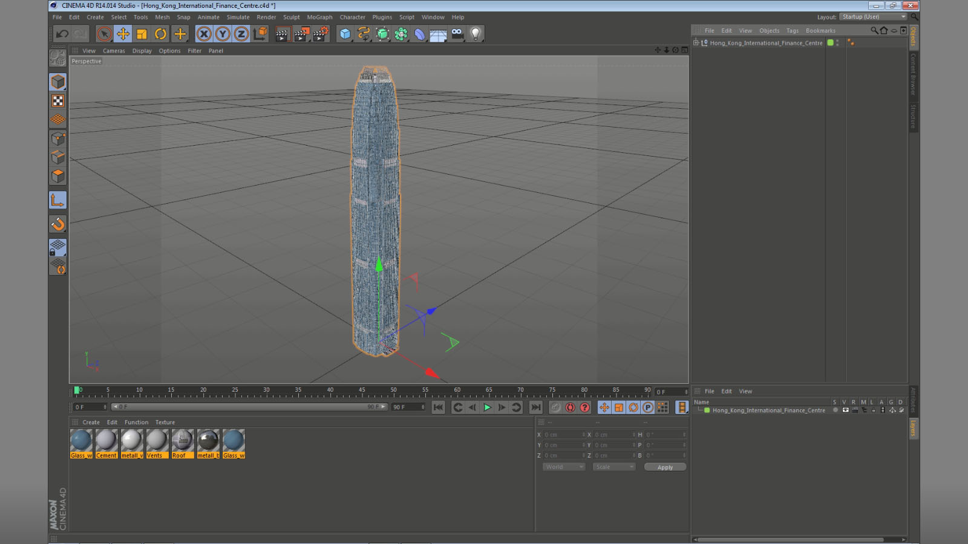Click the Apply button
This screenshot has width=968, height=544.
(x=665, y=467)
